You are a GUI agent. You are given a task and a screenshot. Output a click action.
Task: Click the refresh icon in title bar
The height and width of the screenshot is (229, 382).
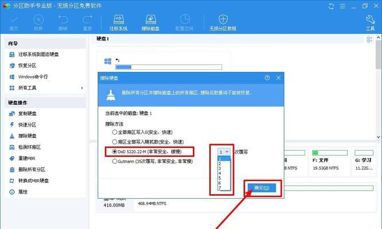(x=331, y=6)
